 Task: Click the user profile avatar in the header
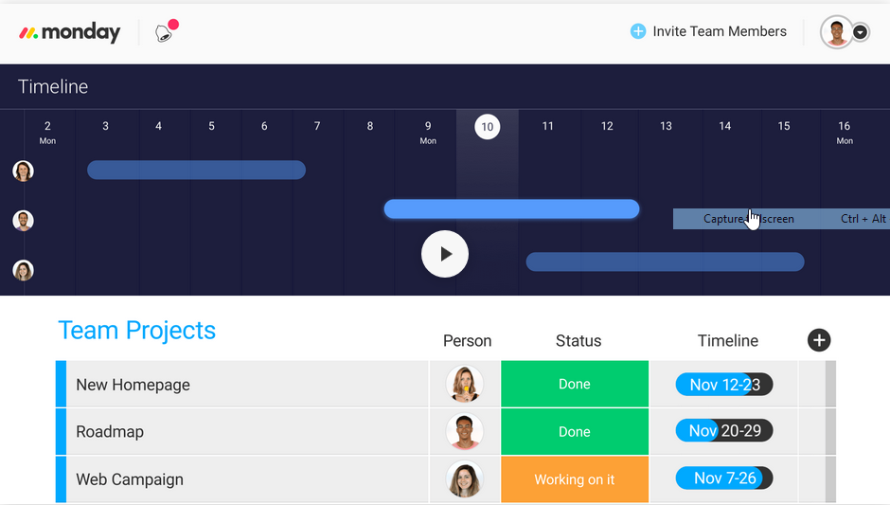point(836,32)
